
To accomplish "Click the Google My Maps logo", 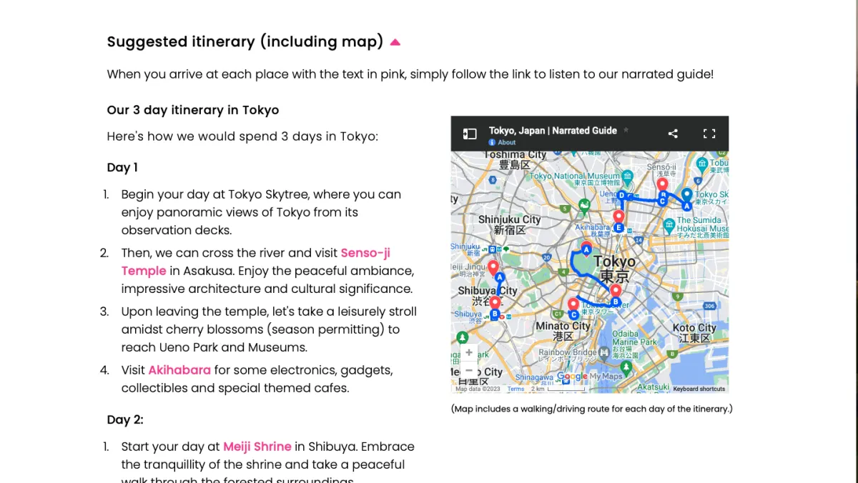I will click(590, 377).
